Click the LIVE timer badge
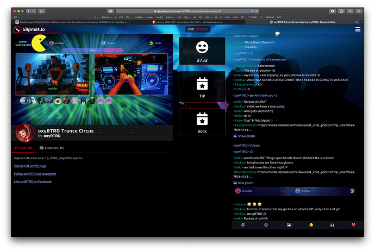This screenshot has height=251, width=375. click(x=198, y=29)
